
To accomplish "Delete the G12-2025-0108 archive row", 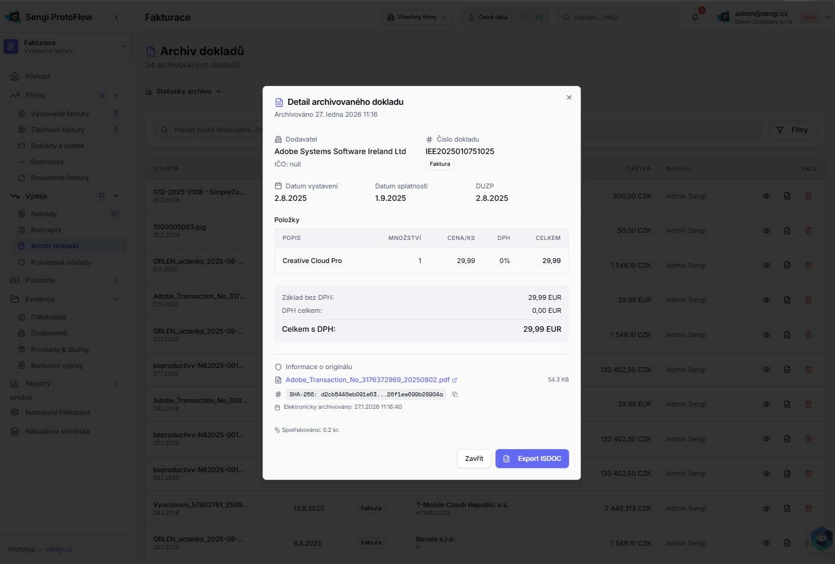I will click(808, 196).
